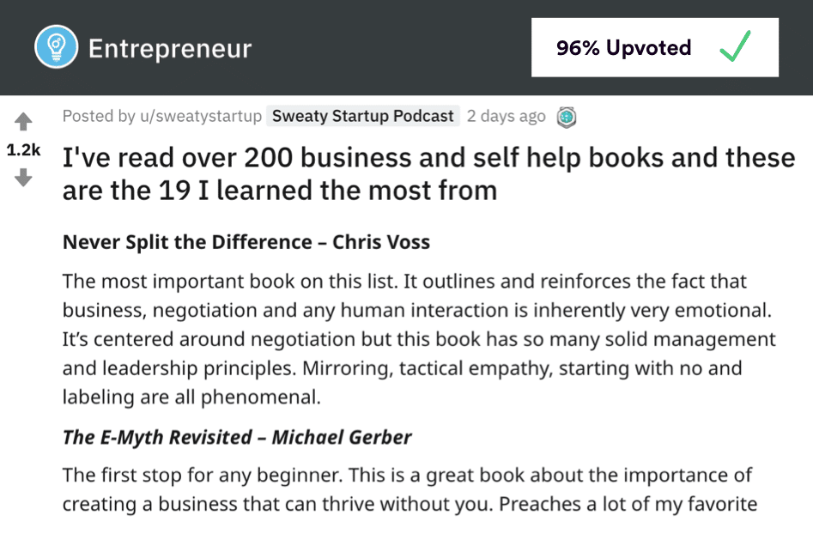This screenshot has height=534, width=813.
Task: Select the E-Myth Revisited heading
Action: (x=236, y=437)
